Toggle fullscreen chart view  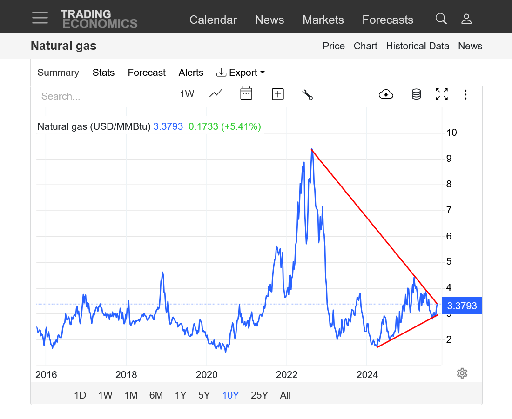(442, 94)
